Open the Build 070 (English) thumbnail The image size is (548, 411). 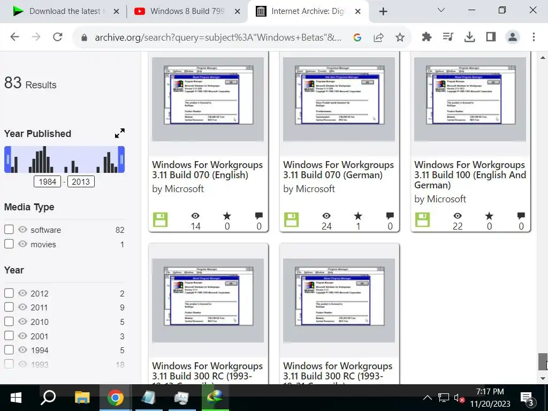tap(208, 99)
